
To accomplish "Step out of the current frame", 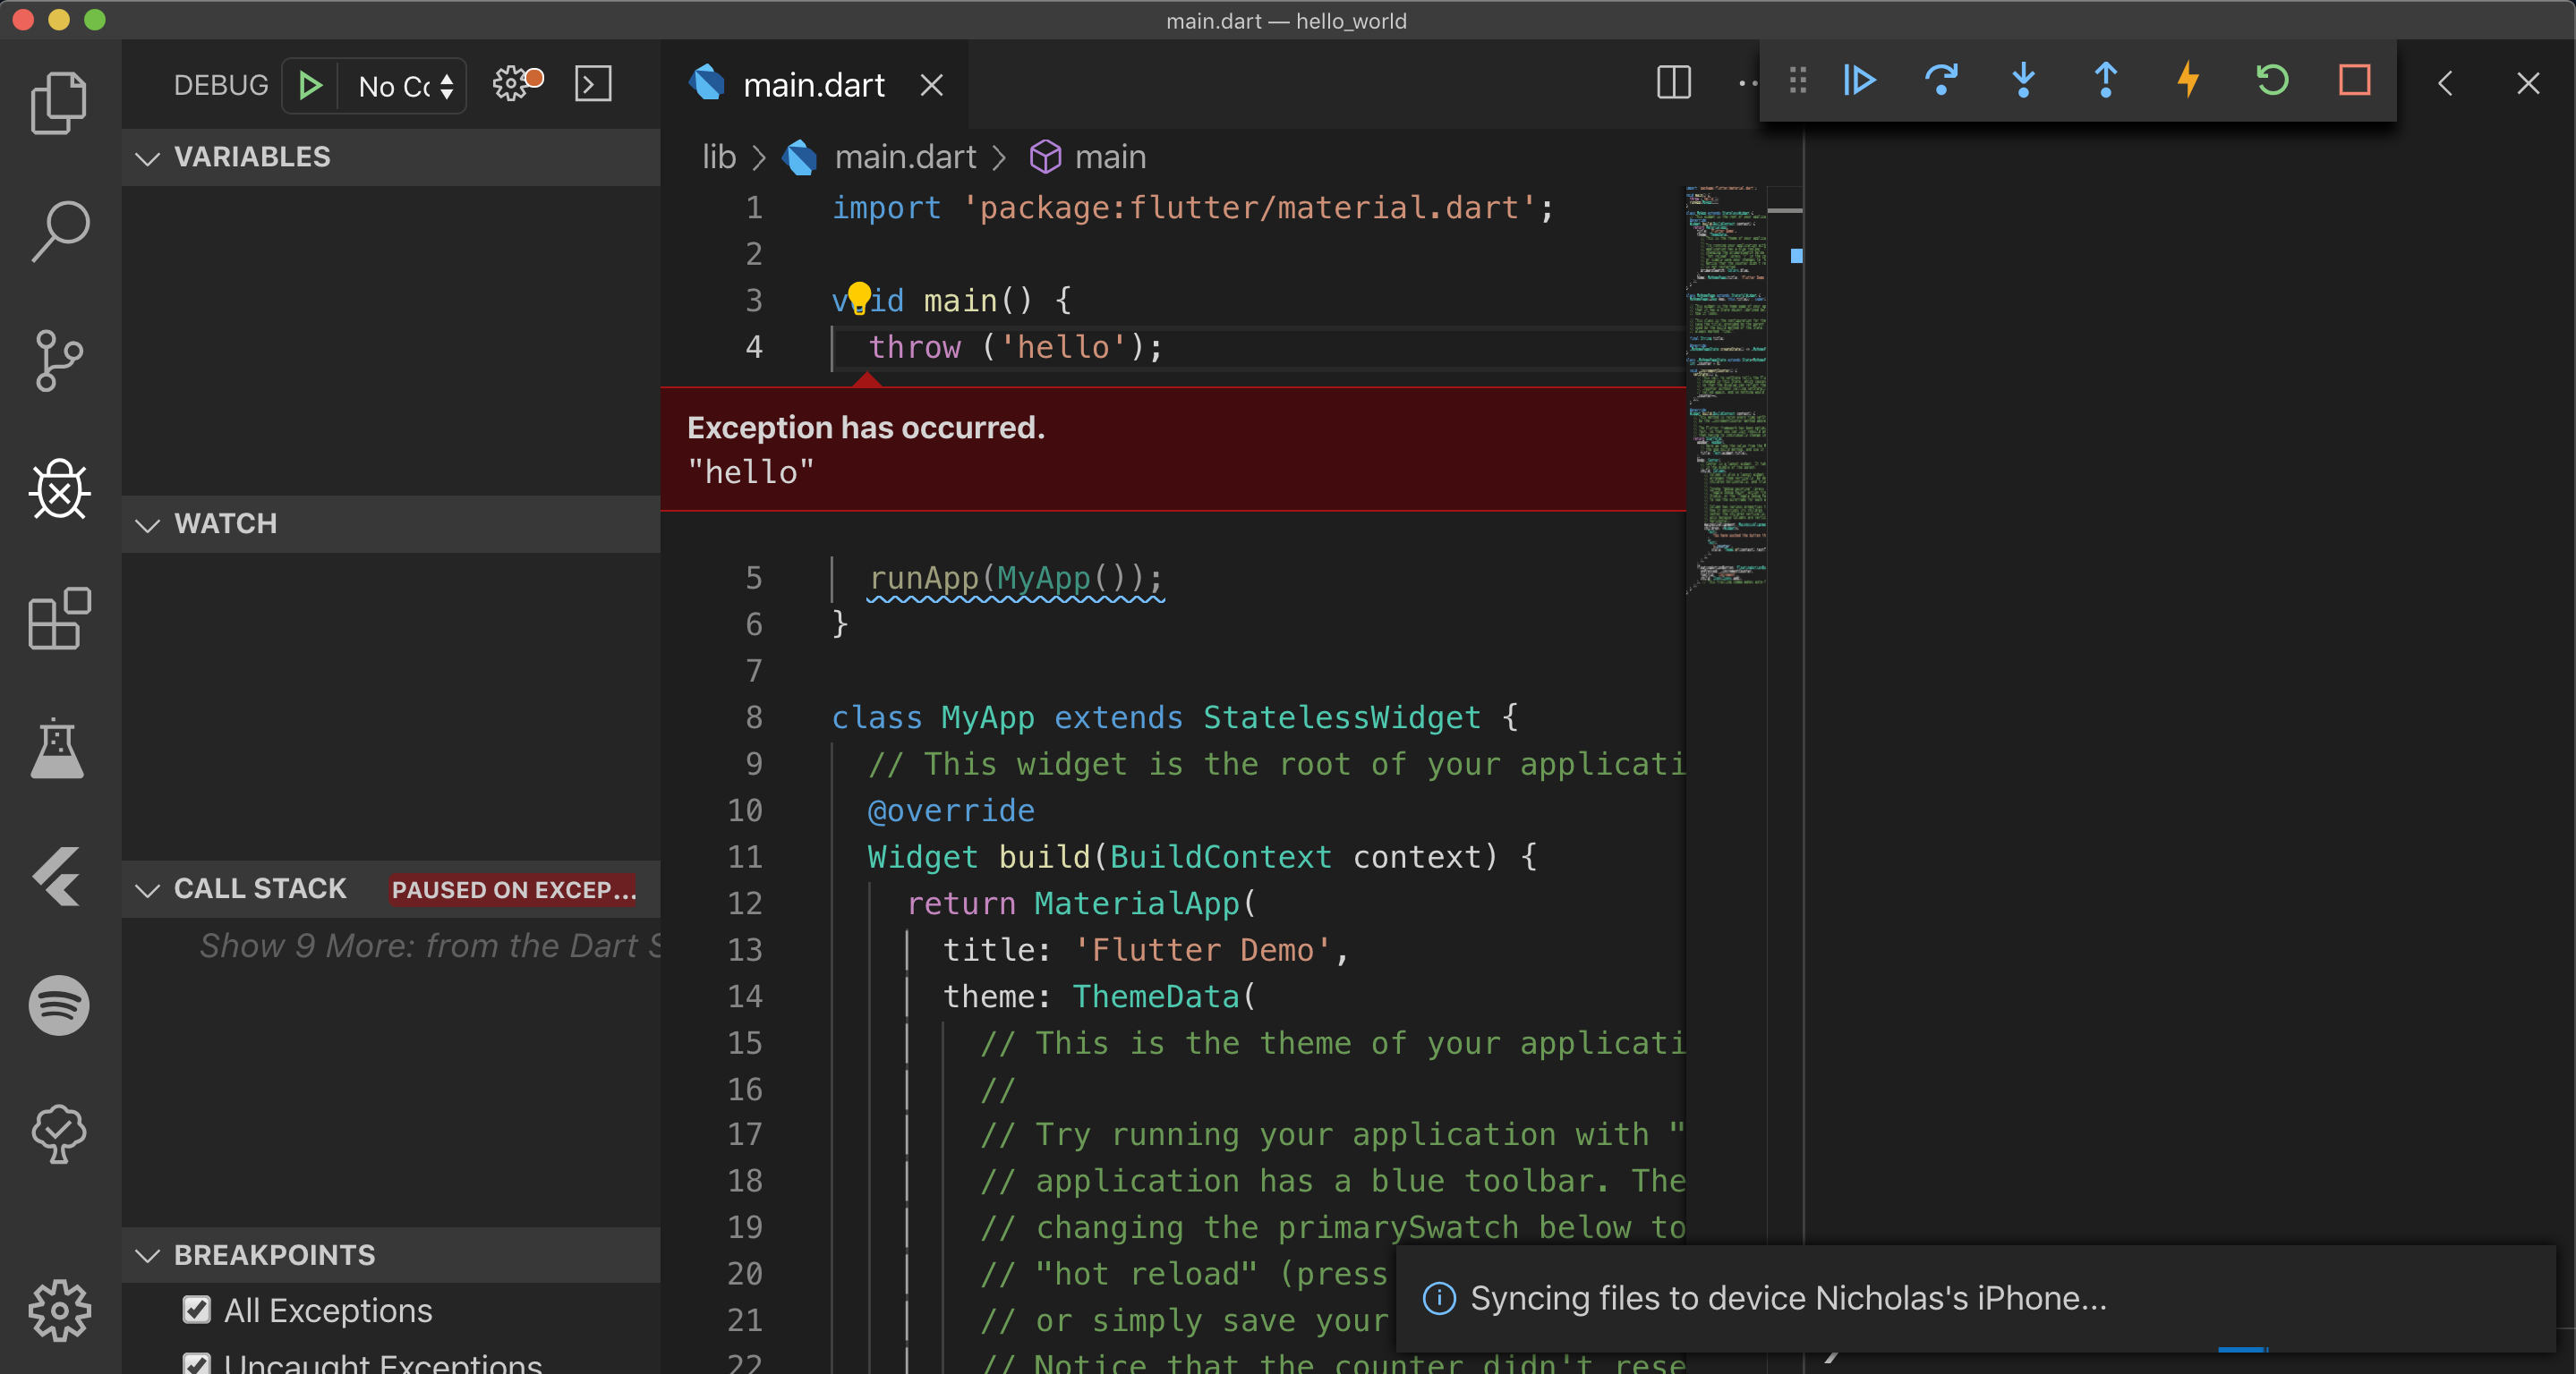I will click(2105, 81).
